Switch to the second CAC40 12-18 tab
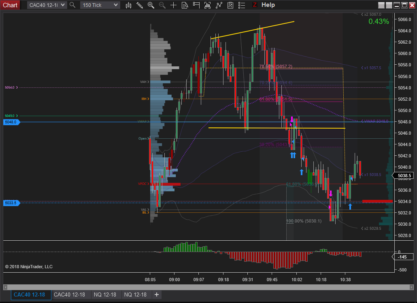Image resolution: width=417 pixels, height=303 pixels. click(x=69, y=295)
